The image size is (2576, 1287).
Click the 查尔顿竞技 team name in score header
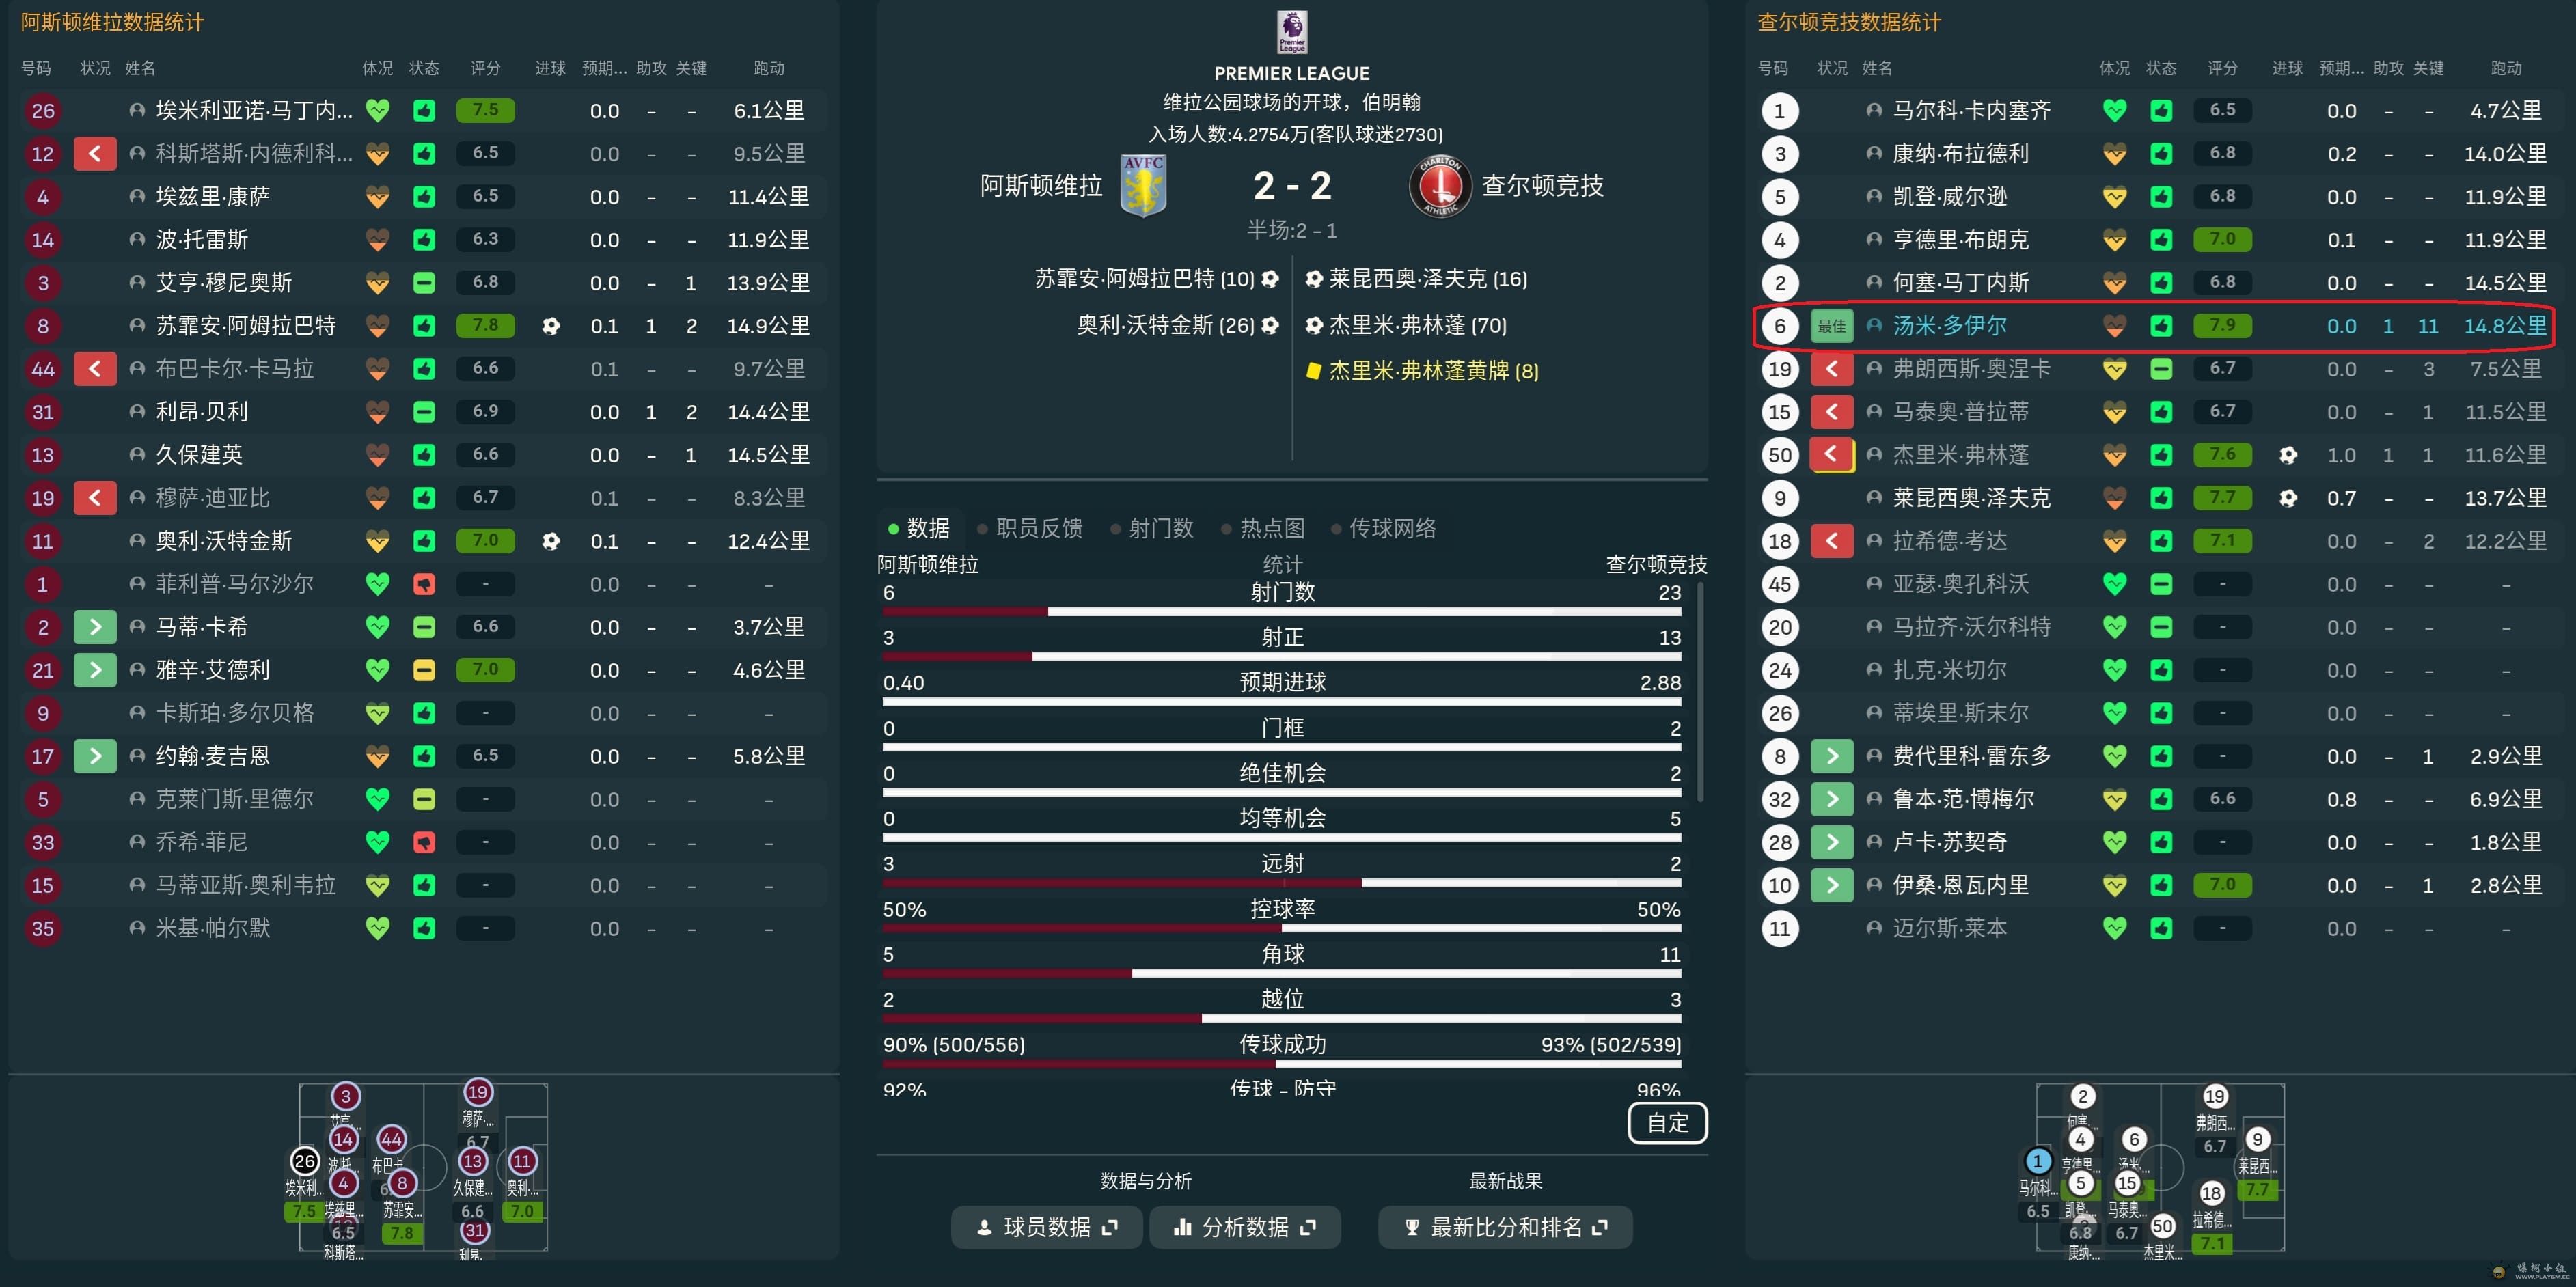tap(1542, 186)
